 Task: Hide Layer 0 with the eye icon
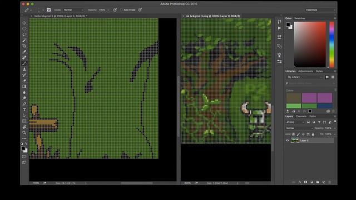click(x=288, y=141)
